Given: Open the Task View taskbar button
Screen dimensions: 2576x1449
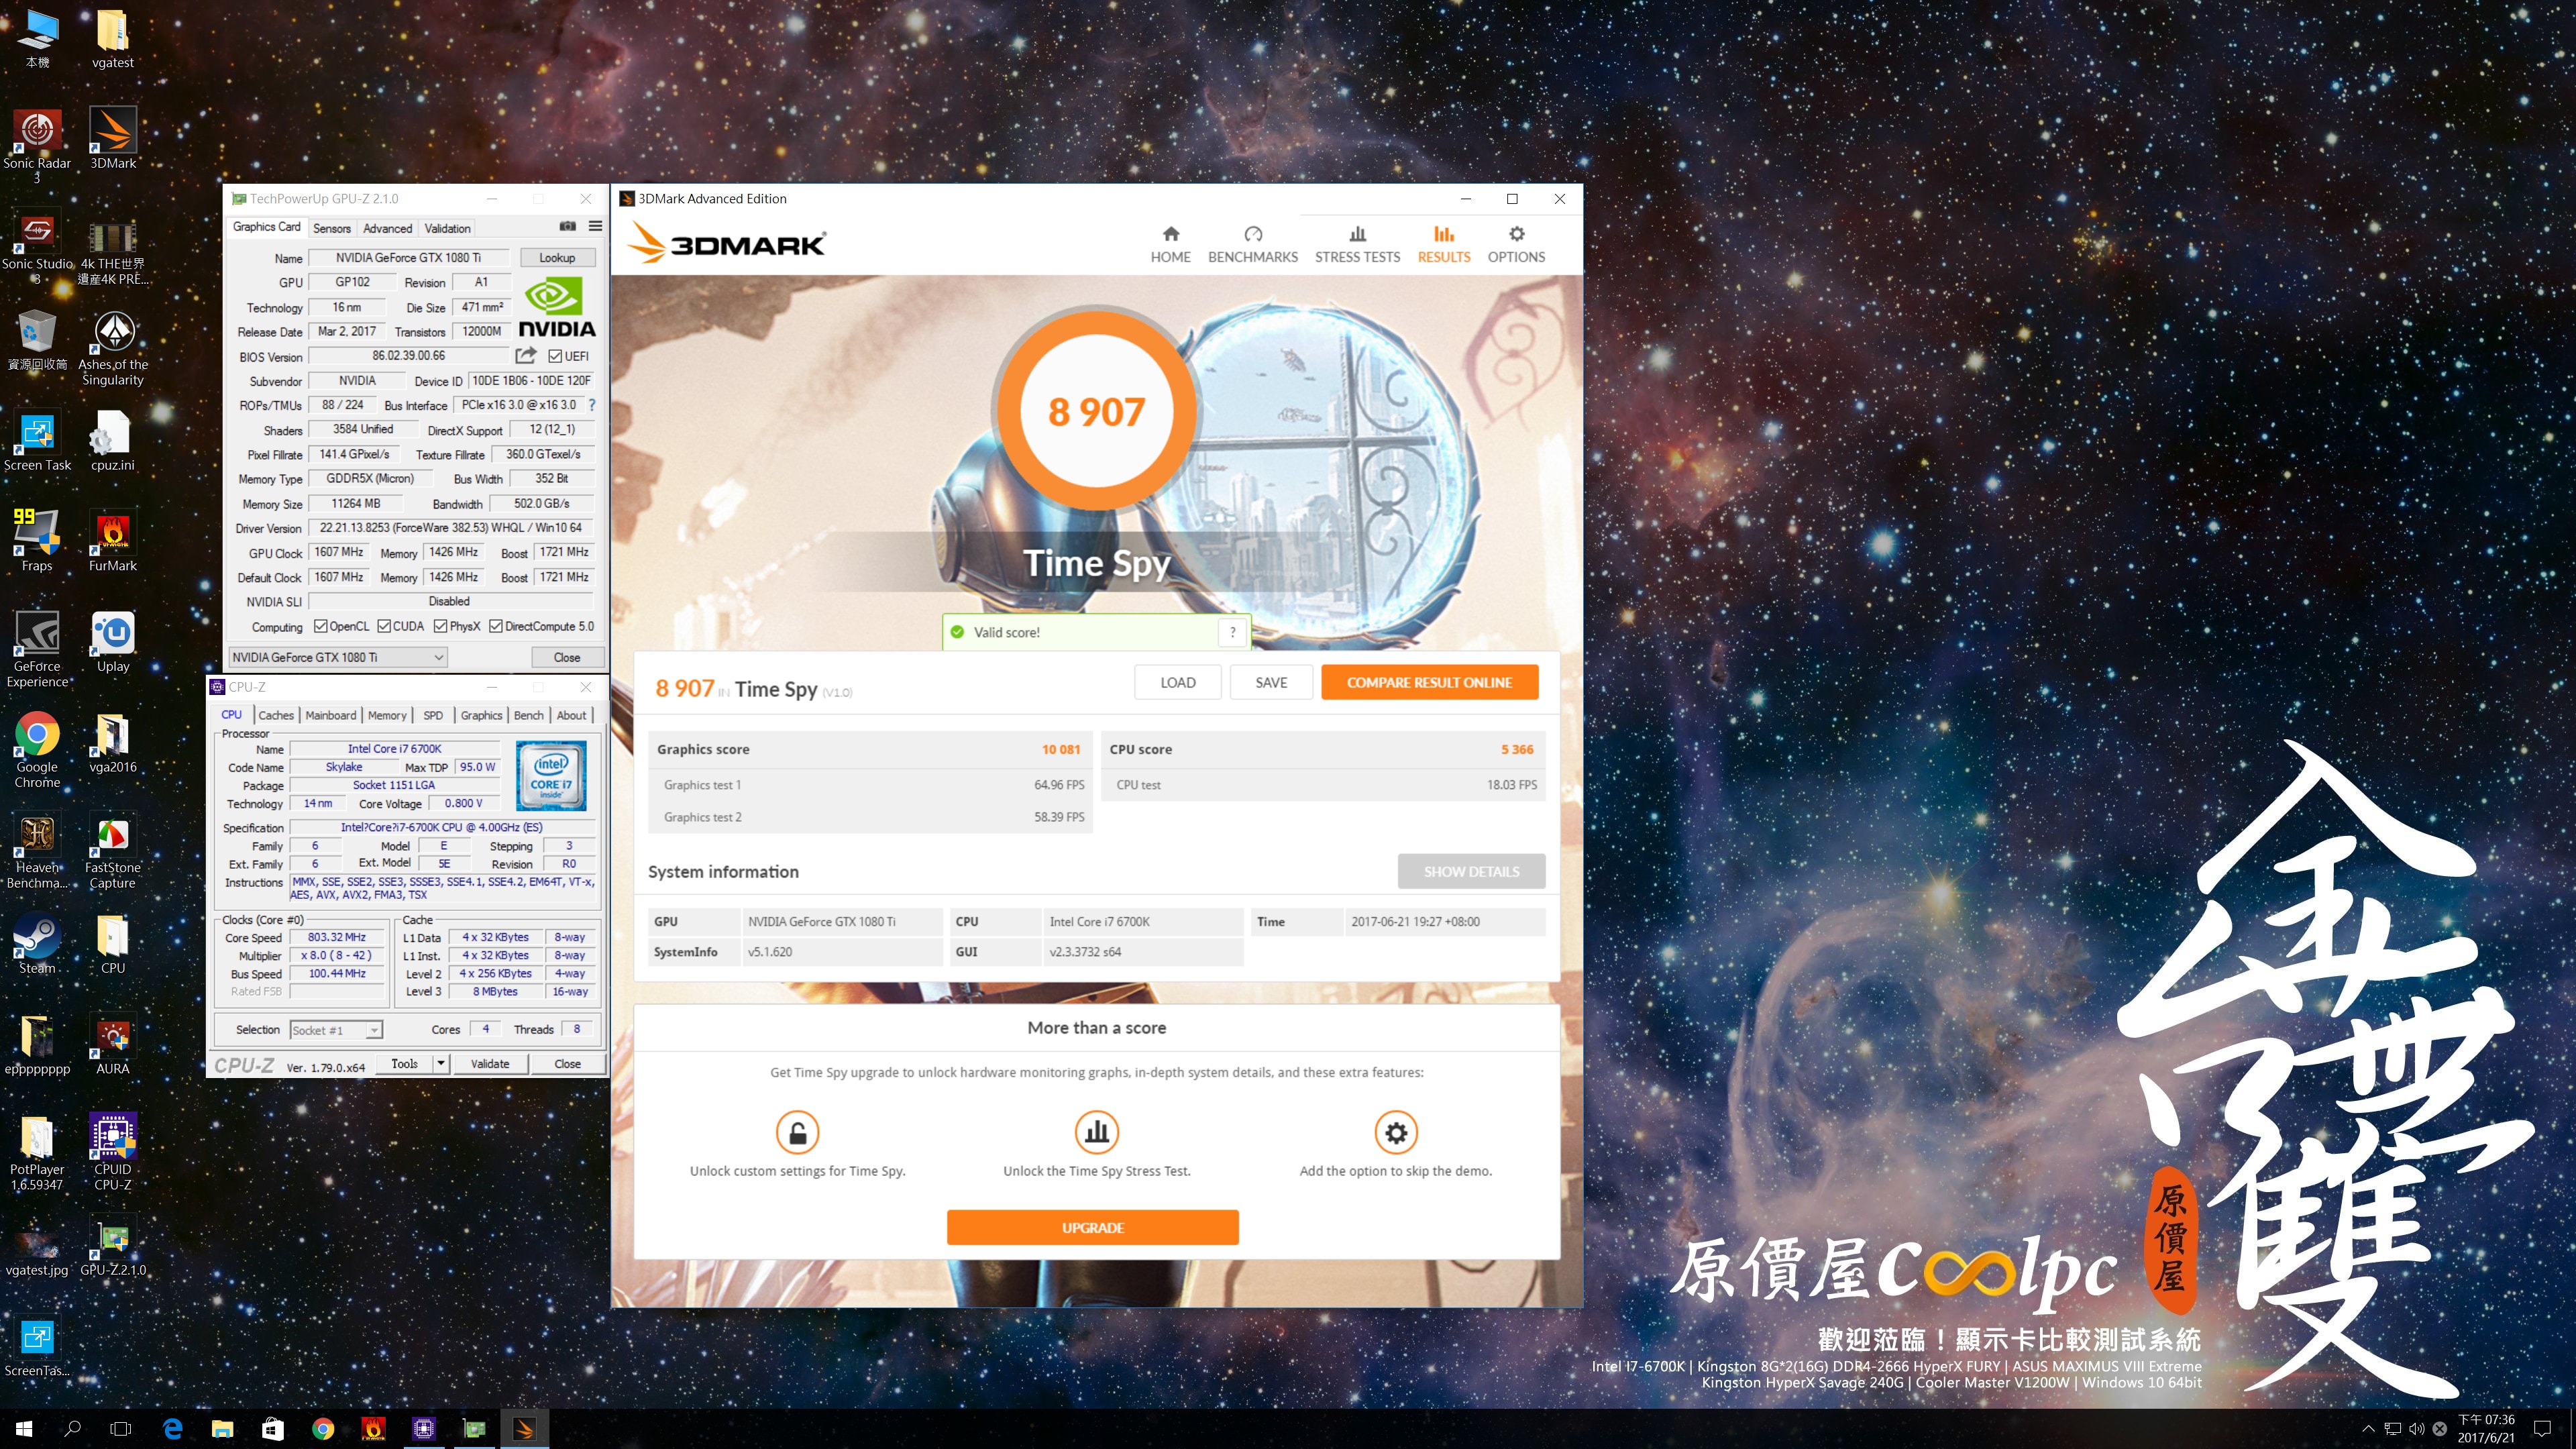Looking at the screenshot, I should [x=121, y=1429].
